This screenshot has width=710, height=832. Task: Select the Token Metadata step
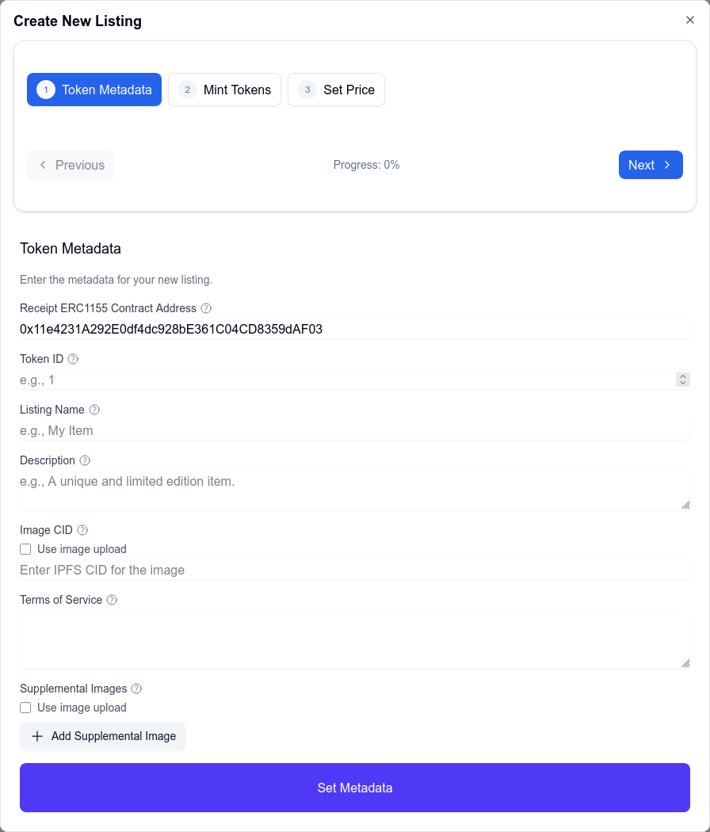(94, 90)
